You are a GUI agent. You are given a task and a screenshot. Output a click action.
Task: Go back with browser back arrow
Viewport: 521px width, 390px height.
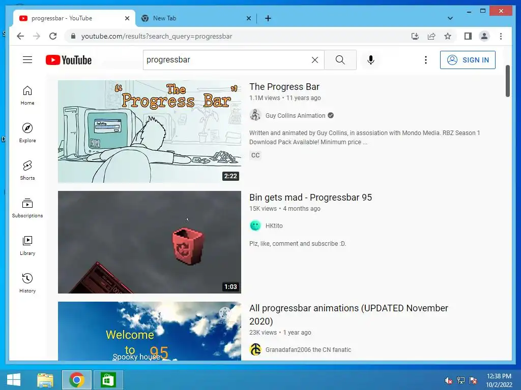[20, 36]
